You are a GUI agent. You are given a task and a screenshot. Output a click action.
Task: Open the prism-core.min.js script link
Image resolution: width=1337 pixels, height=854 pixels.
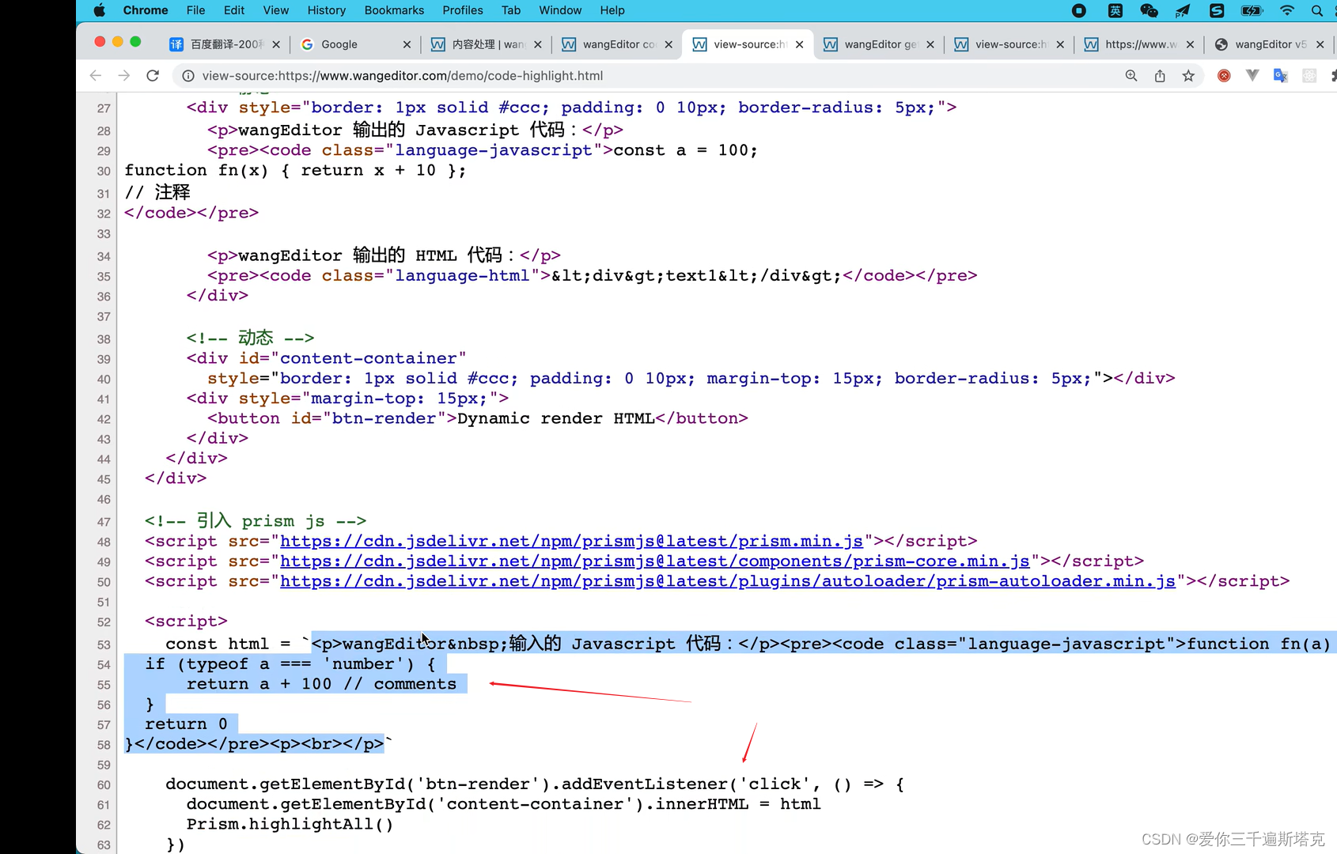tap(654, 561)
